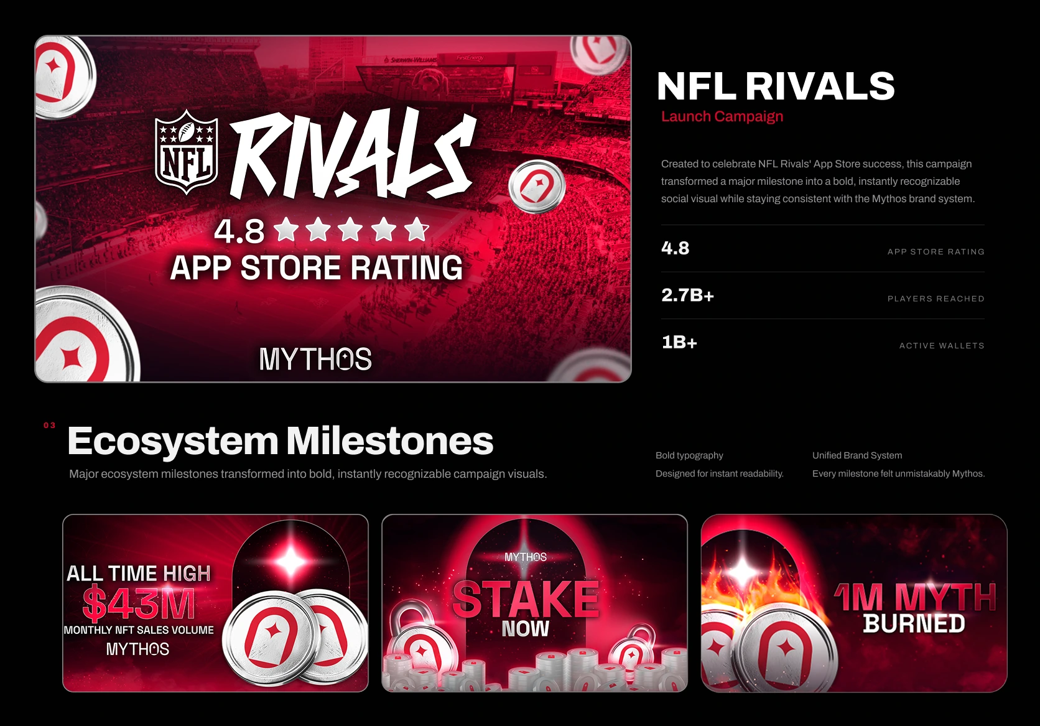
Task: Click the MONTHLY NFT SALES VOLUME text
Action: (x=139, y=630)
